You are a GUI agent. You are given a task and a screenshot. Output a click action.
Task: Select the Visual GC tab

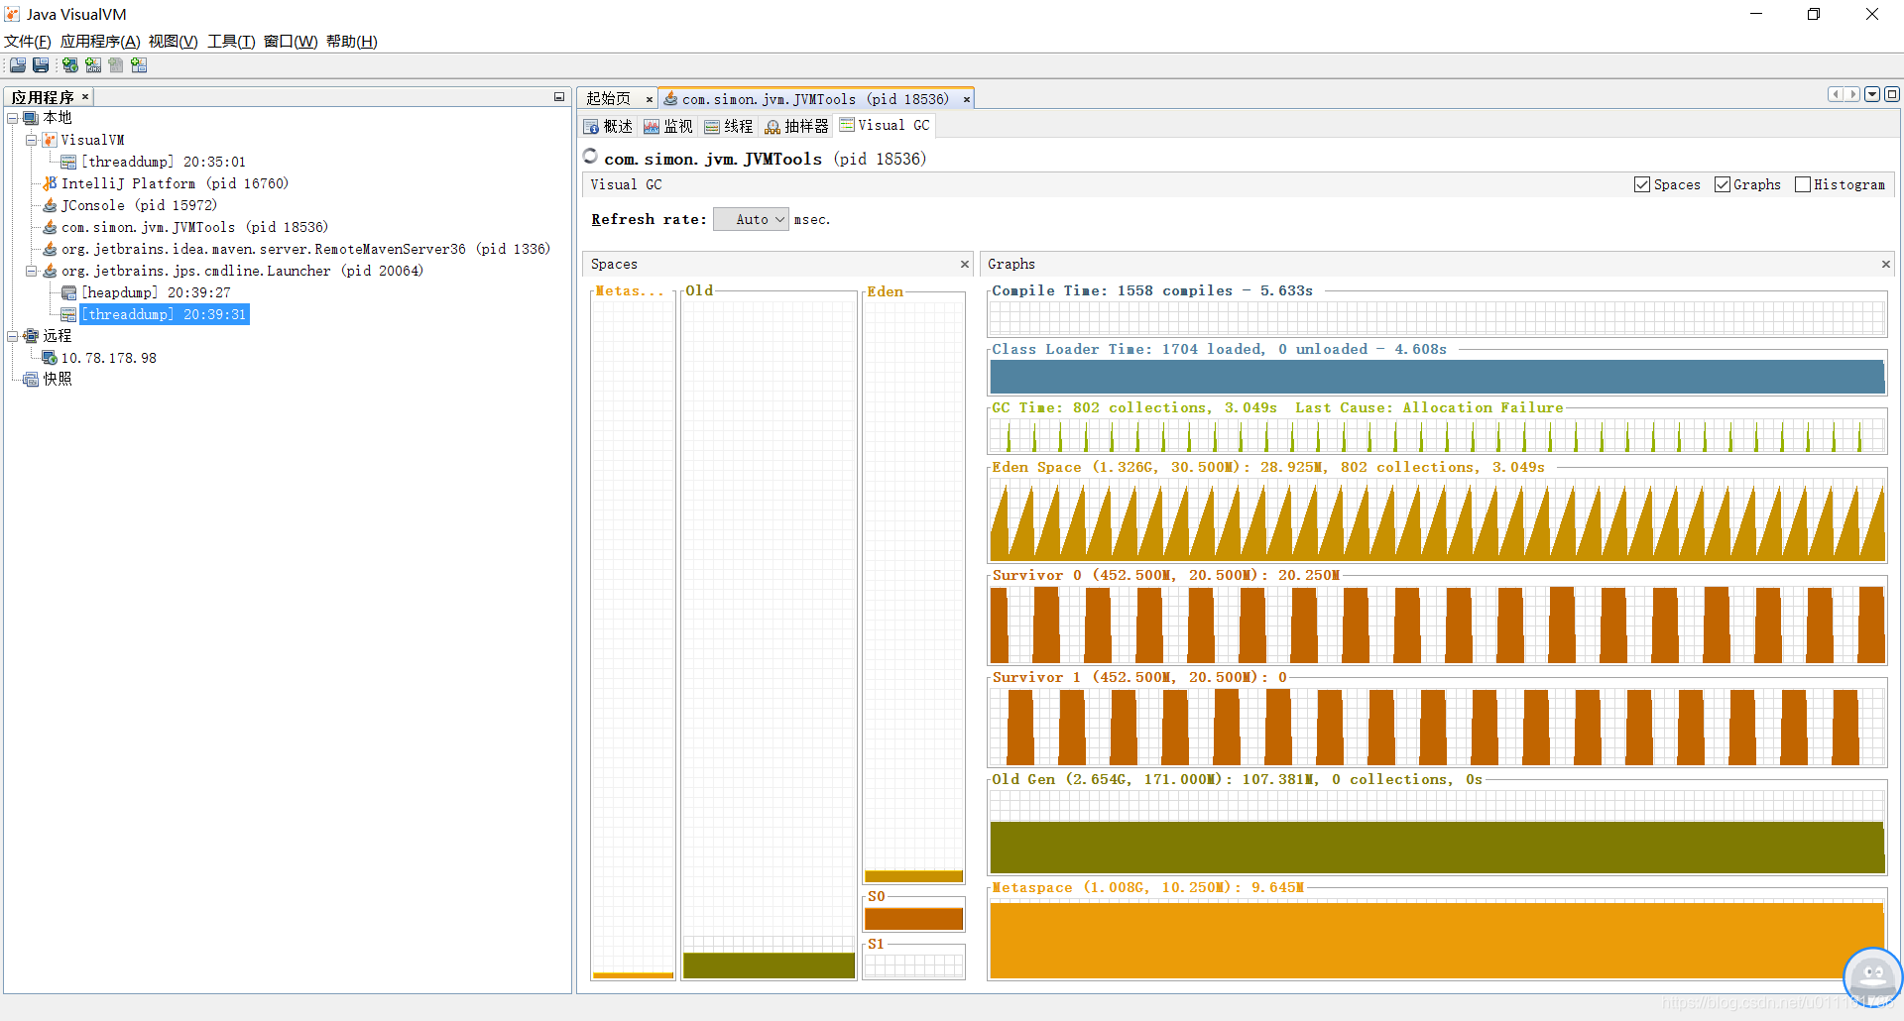coord(885,125)
